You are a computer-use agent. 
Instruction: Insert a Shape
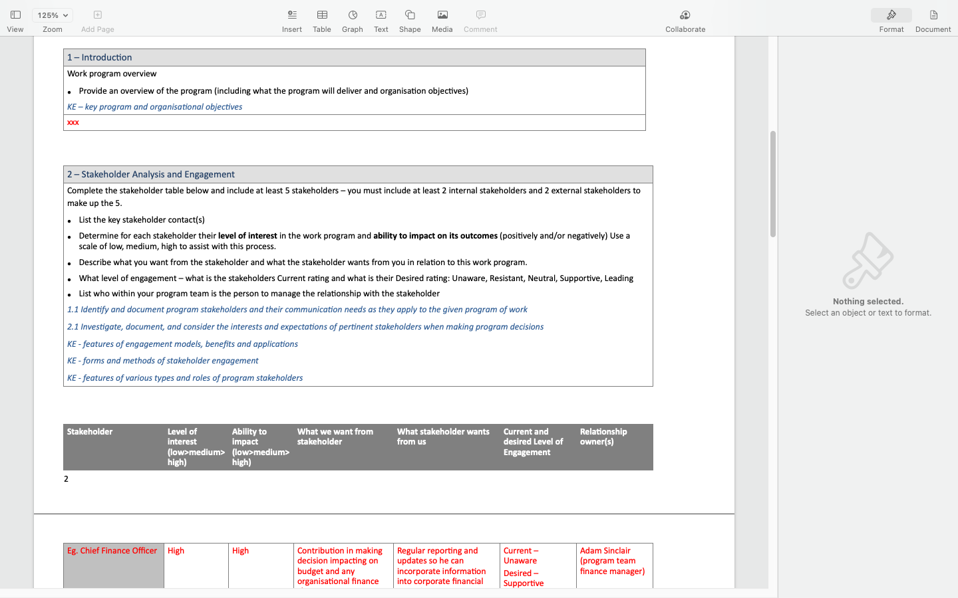(x=410, y=20)
